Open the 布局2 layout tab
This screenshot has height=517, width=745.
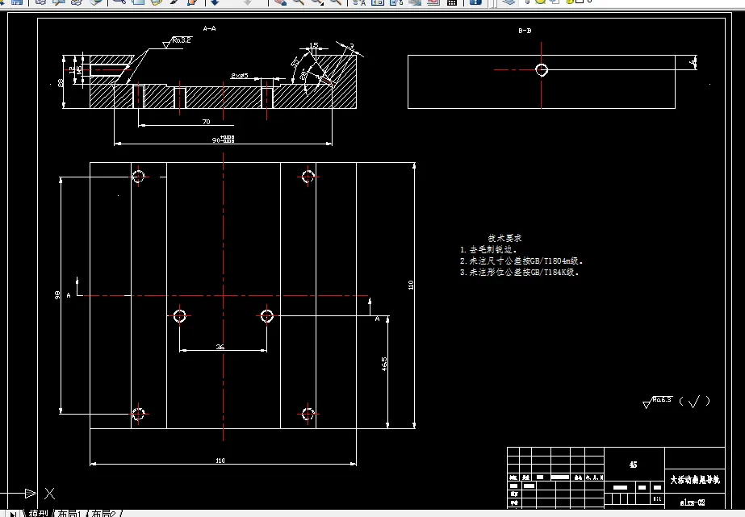[x=103, y=513]
